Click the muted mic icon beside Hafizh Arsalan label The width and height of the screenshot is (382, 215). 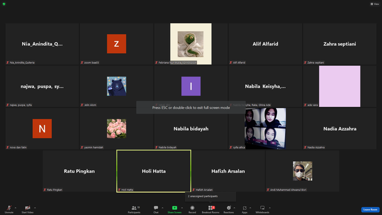(193, 190)
